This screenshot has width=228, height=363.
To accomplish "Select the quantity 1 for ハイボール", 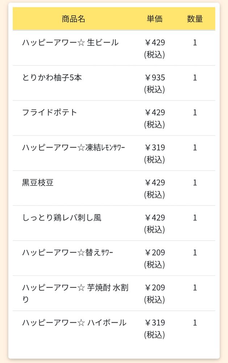I will 195,323.
